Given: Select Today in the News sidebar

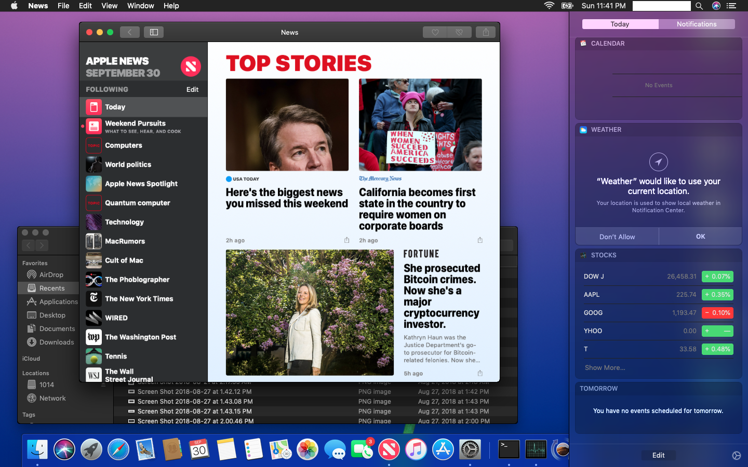Looking at the screenshot, I should [x=143, y=107].
